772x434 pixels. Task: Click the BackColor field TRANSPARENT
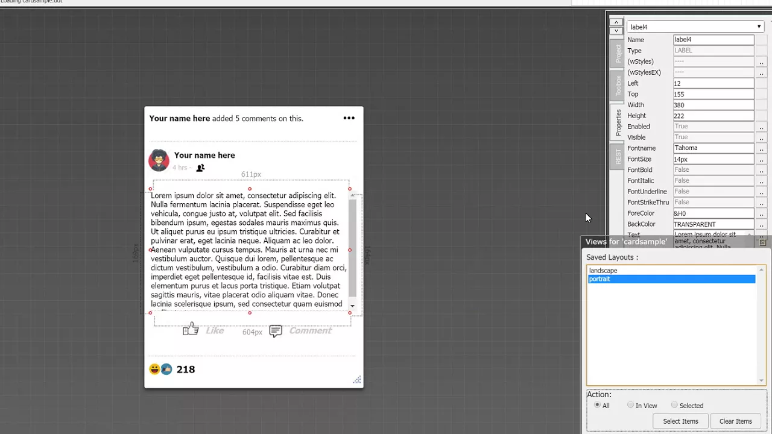713,224
